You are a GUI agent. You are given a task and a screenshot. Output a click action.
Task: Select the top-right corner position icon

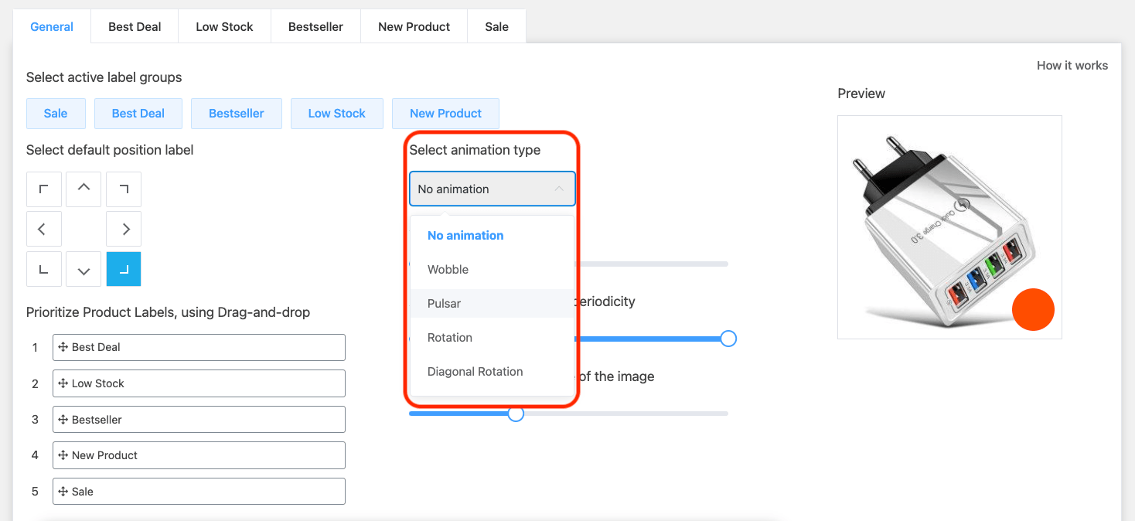123,189
